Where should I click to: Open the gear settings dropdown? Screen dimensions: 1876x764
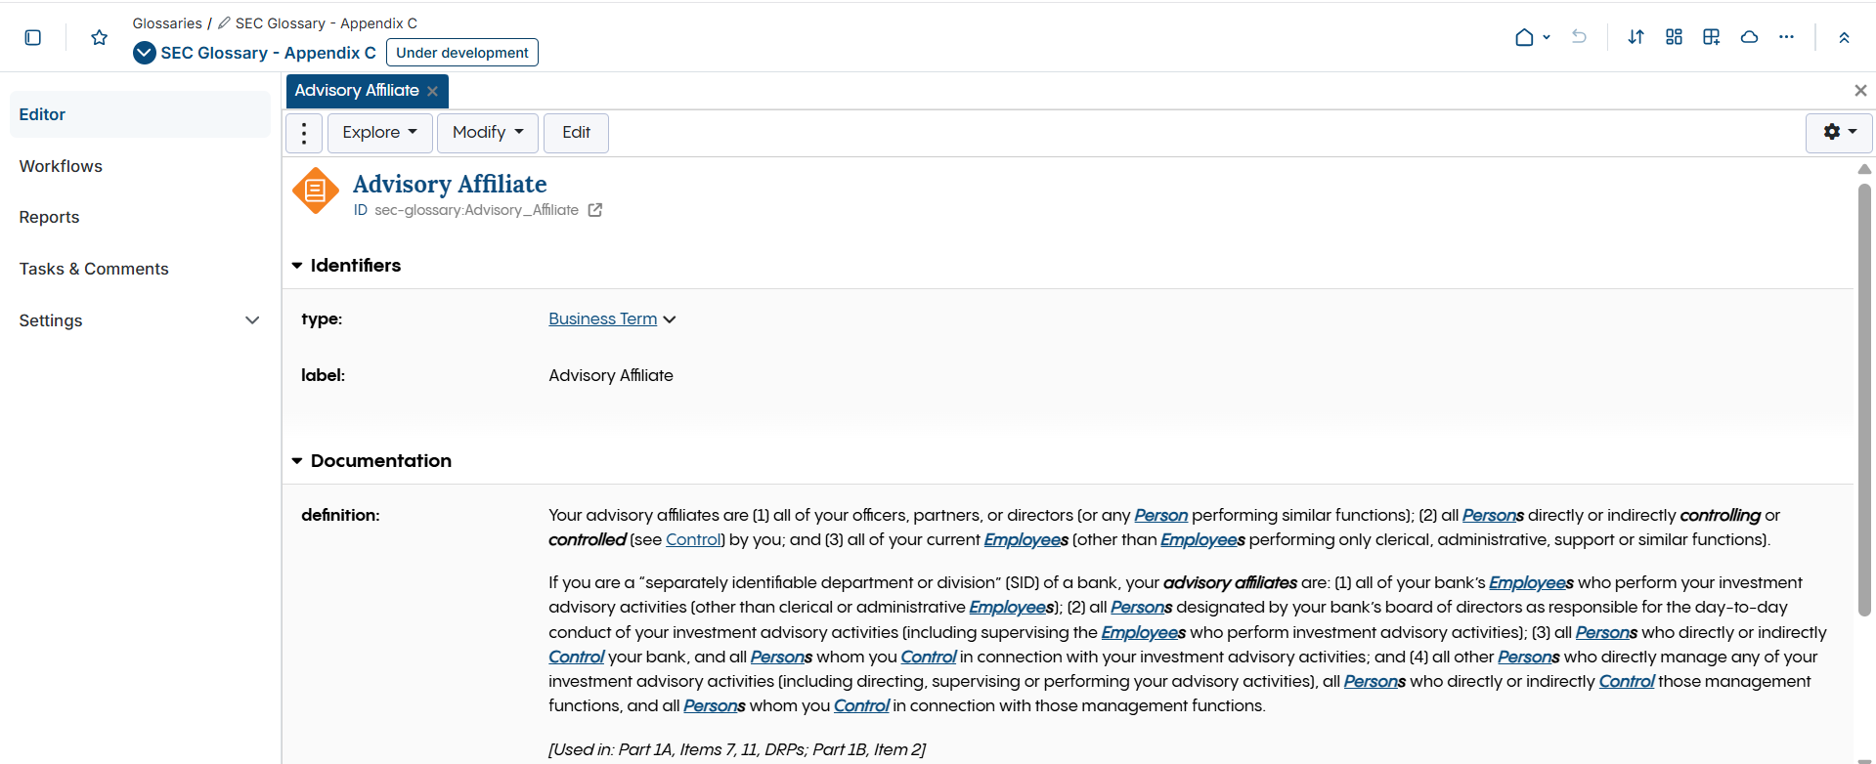coord(1839,132)
